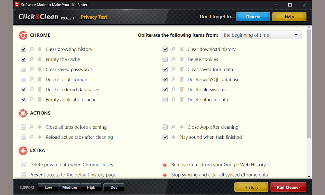
Task: Click the blue Donate button
Action: click(253, 17)
